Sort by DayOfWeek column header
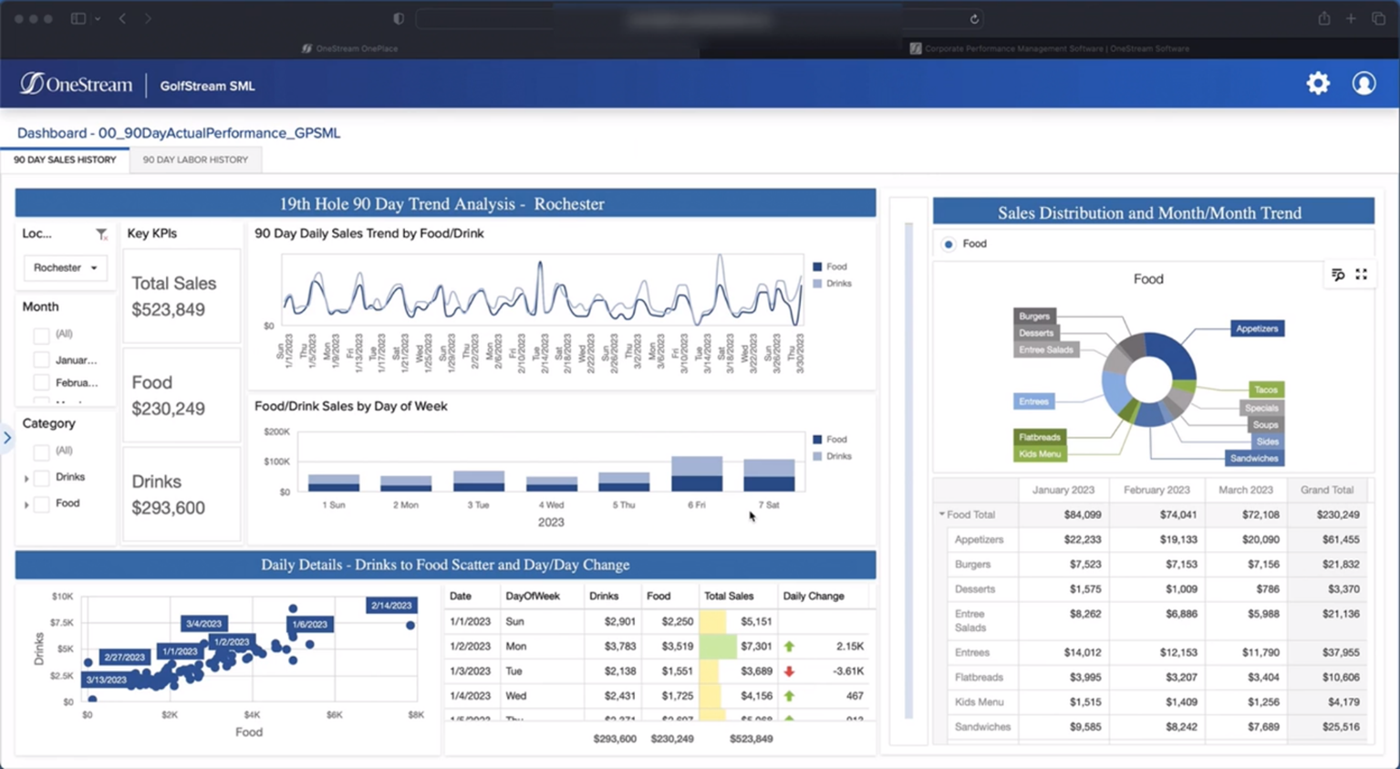 click(x=533, y=596)
